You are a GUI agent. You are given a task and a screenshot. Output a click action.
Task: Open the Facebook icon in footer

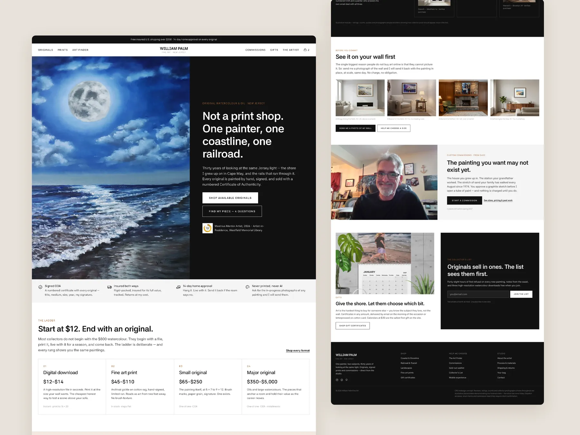point(342,380)
